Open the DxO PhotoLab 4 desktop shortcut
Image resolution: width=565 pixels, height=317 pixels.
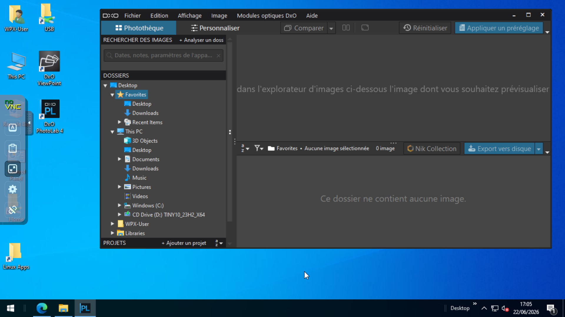tap(49, 117)
